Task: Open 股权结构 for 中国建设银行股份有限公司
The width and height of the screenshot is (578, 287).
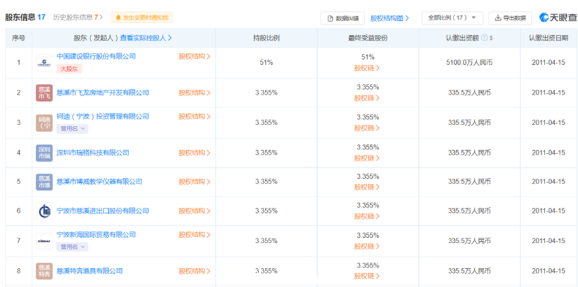Action: pos(195,56)
